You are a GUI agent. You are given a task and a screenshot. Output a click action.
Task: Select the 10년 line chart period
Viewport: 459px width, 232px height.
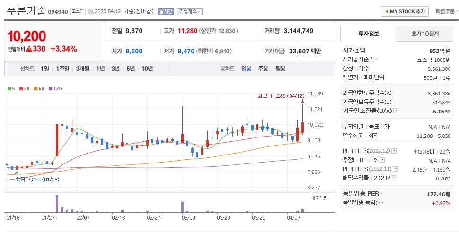[x=147, y=69]
